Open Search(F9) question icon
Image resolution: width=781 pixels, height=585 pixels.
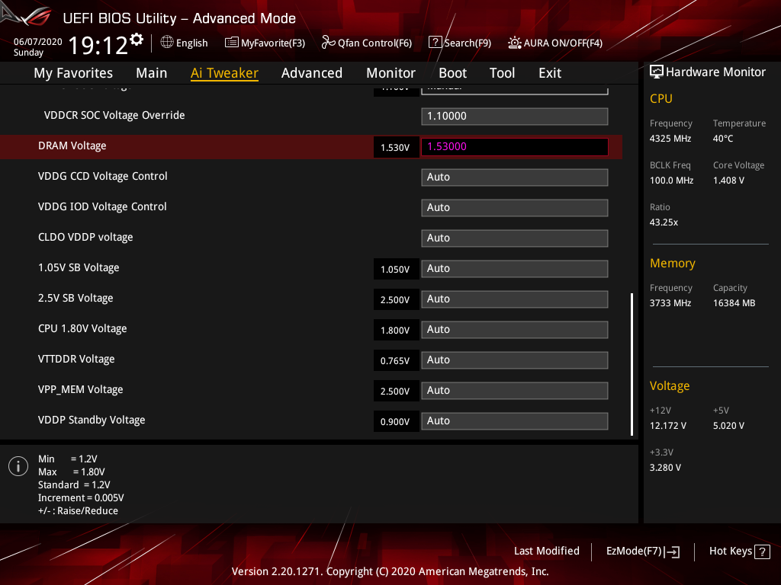tap(435, 43)
